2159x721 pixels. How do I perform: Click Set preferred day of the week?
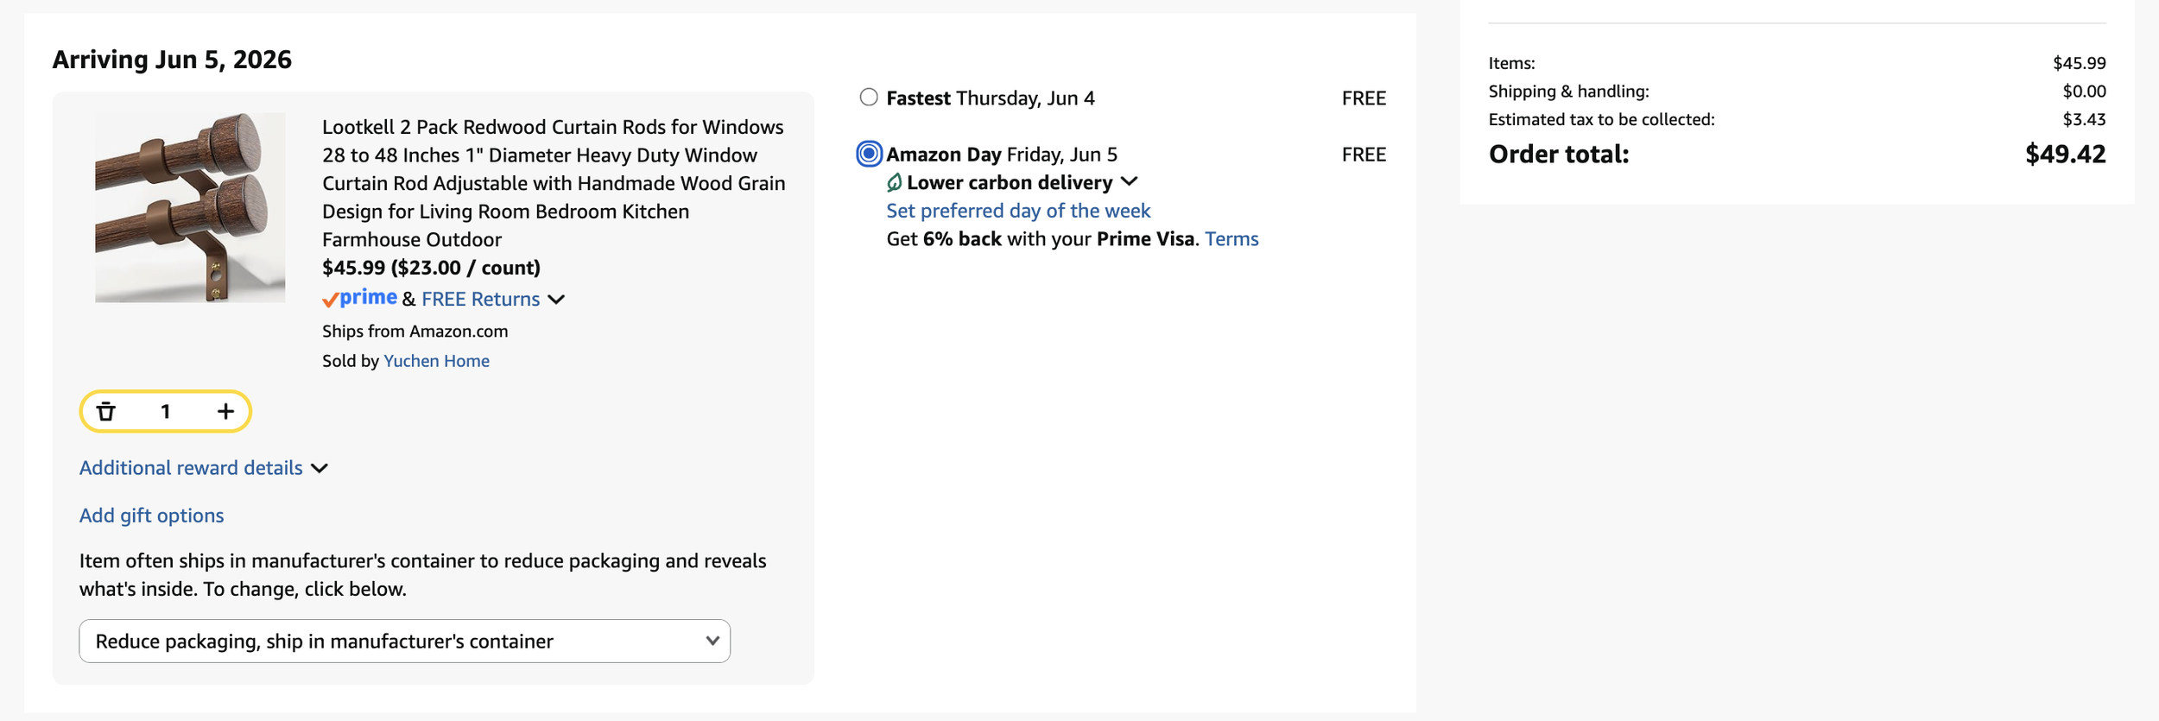1018,211
